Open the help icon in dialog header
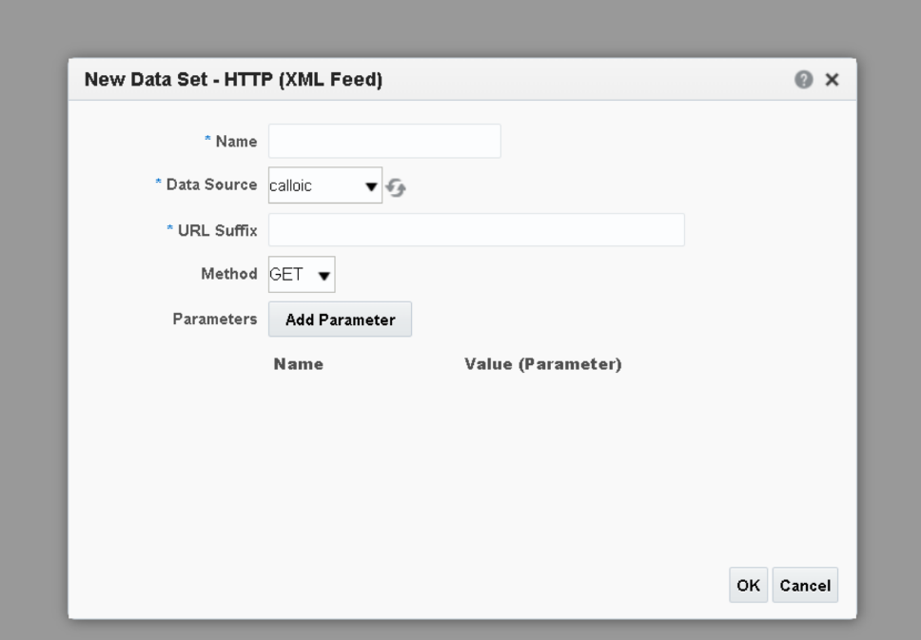Screen dimensions: 921x640 (807, 81)
